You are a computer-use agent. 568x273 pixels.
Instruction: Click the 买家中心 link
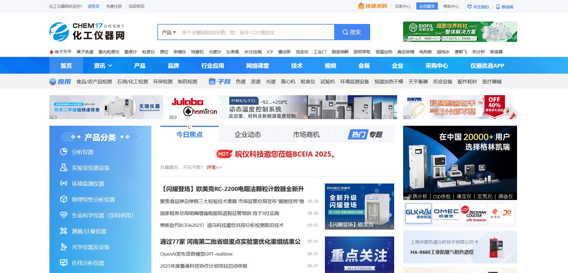click(x=403, y=6)
